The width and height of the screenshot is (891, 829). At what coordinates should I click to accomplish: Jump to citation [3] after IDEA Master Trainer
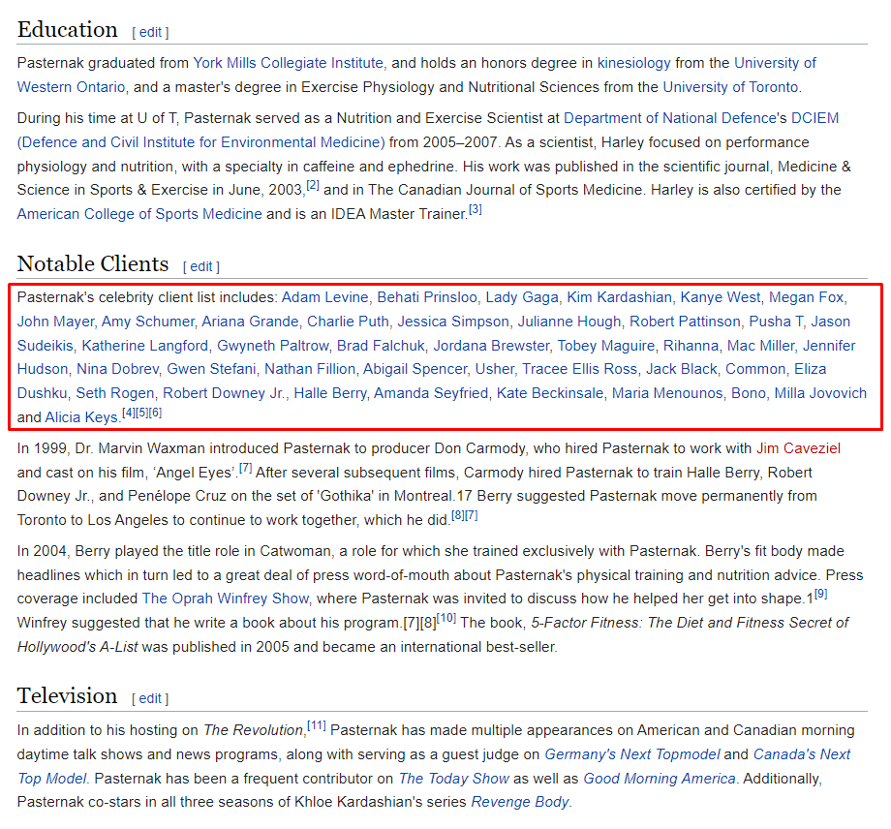point(476,209)
